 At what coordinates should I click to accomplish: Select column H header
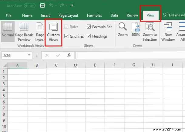[x=153, y=65]
